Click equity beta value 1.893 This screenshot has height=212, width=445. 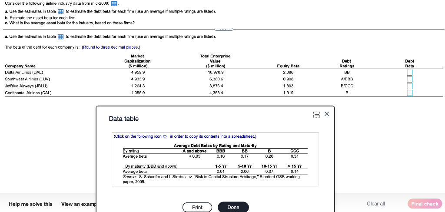pyautogui.click(x=288, y=86)
